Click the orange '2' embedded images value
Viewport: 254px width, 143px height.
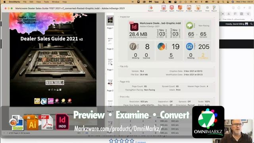pyautogui.click(x=203, y=56)
